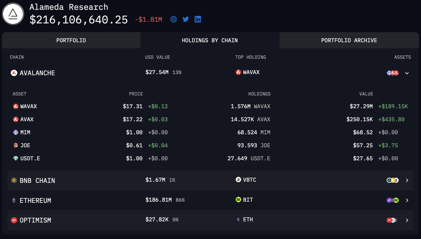Screen dimensions: 421x239
Task: Click the CHAIN column header
Action: (17, 57)
